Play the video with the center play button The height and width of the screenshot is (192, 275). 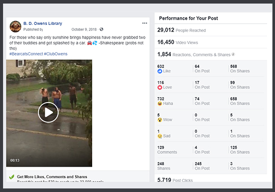click(x=48, y=112)
